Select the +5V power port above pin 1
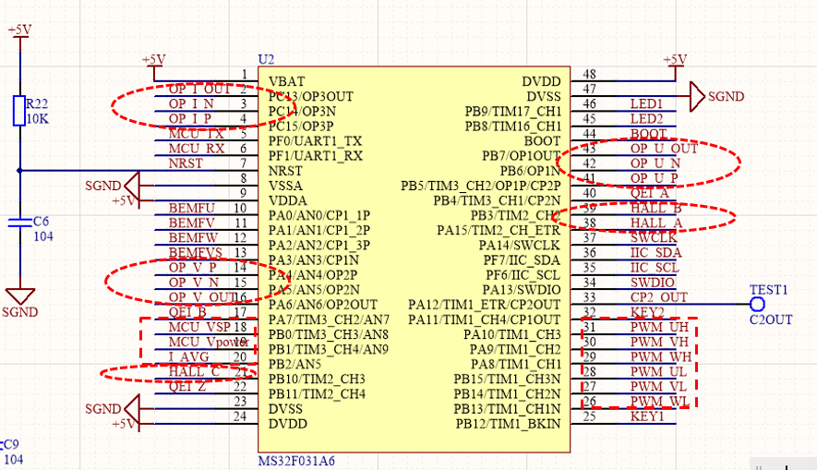Viewport: 817px width, 470px height. [x=154, y=60]
